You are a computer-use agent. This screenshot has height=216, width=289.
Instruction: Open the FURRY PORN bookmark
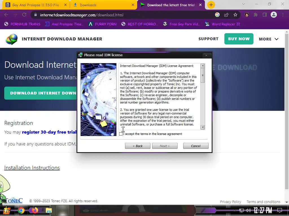102,24
